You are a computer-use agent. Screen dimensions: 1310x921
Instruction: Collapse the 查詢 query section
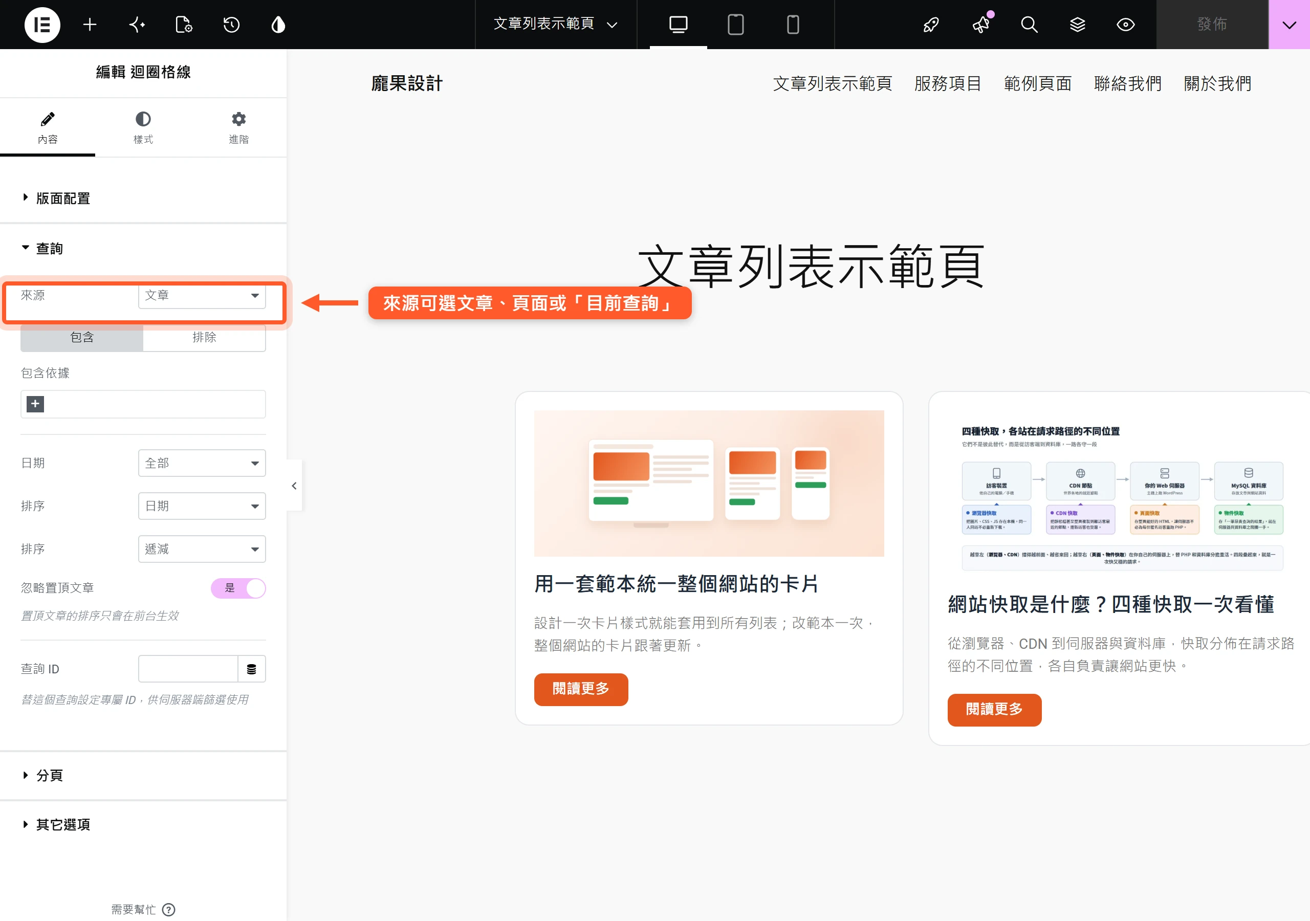[143, 248]
